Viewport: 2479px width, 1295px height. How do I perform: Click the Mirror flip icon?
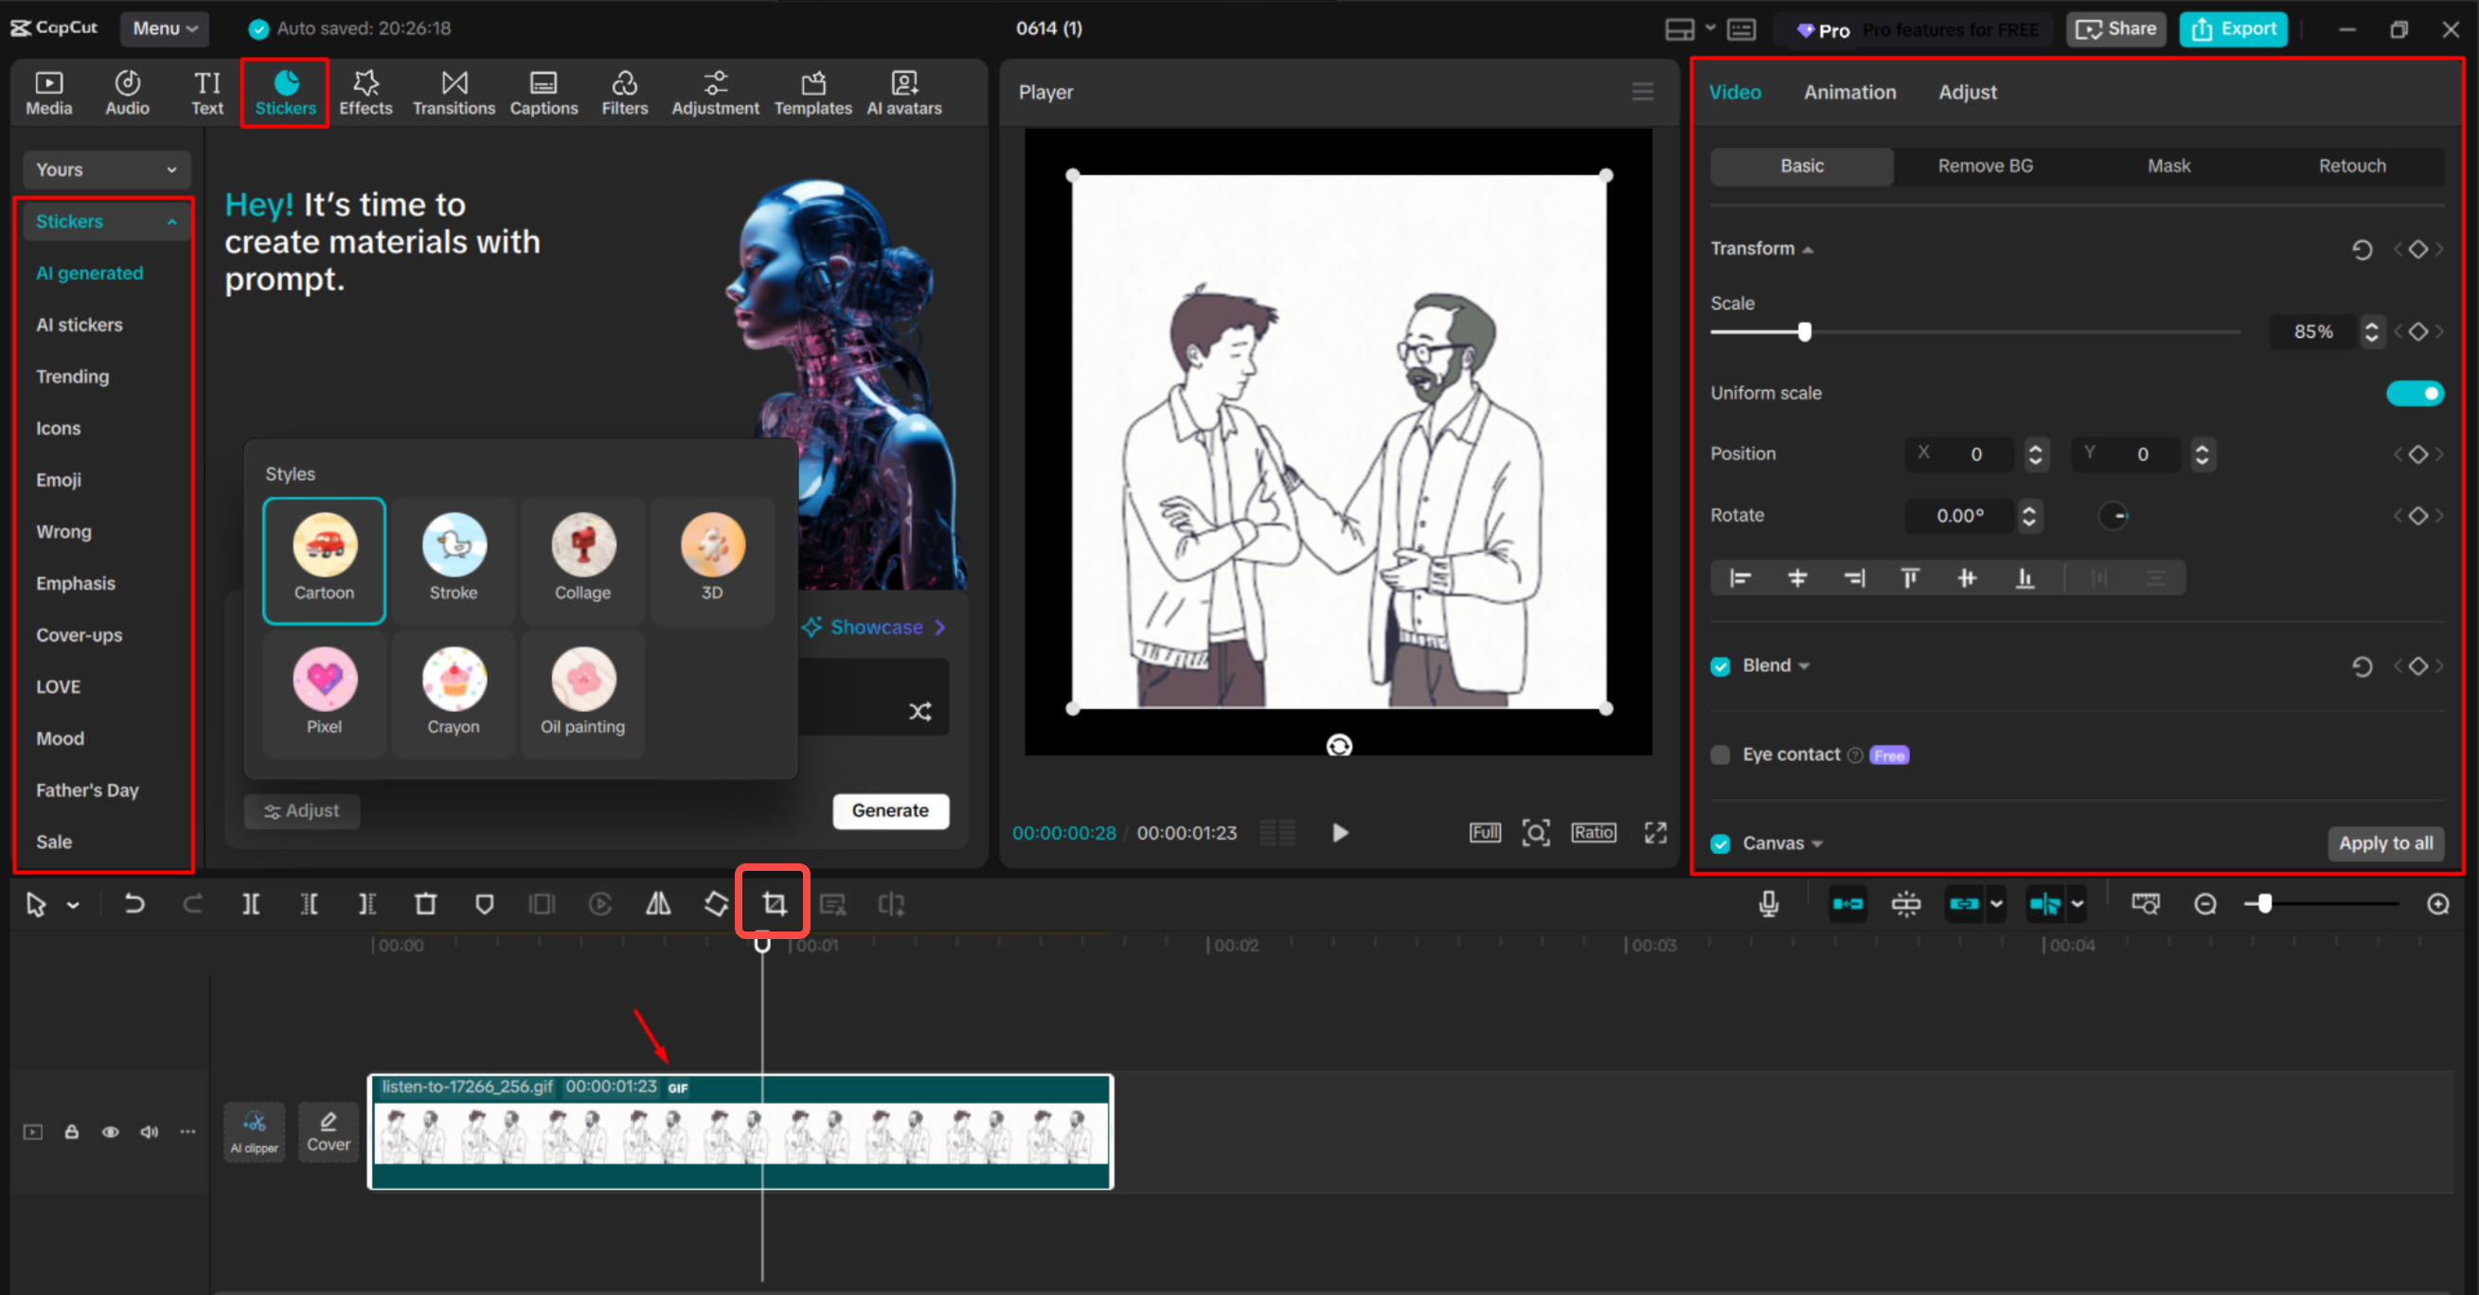click(x=658, y=902)
